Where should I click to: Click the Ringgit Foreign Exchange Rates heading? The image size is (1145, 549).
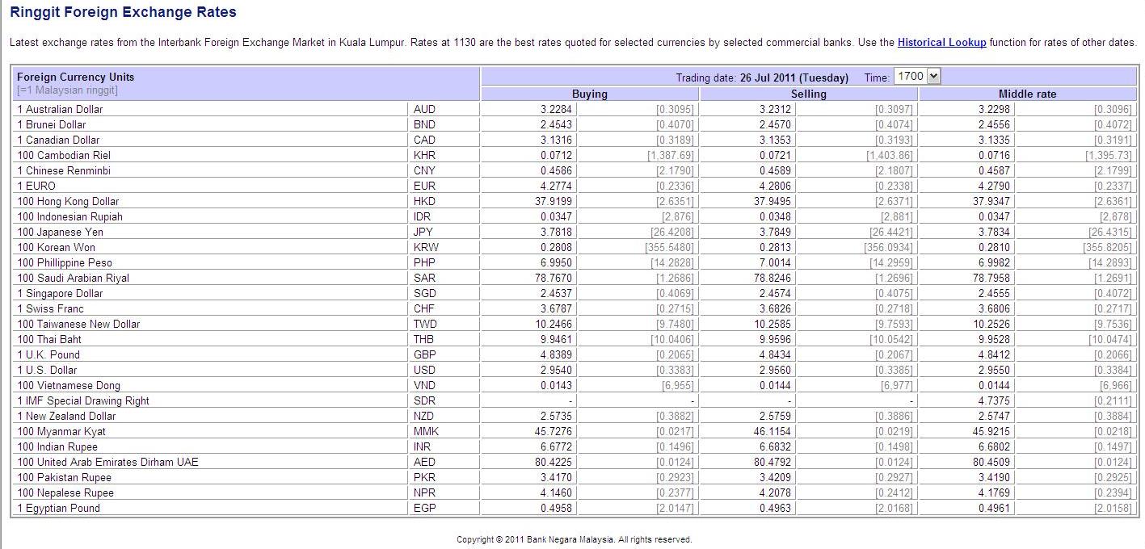[123, 12]
